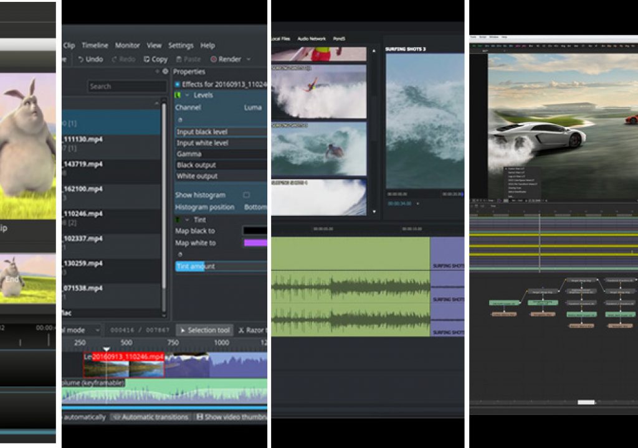Select the _111130.mp4 clip in bin
Screen dimensions: 638x448
click(111, 144)
